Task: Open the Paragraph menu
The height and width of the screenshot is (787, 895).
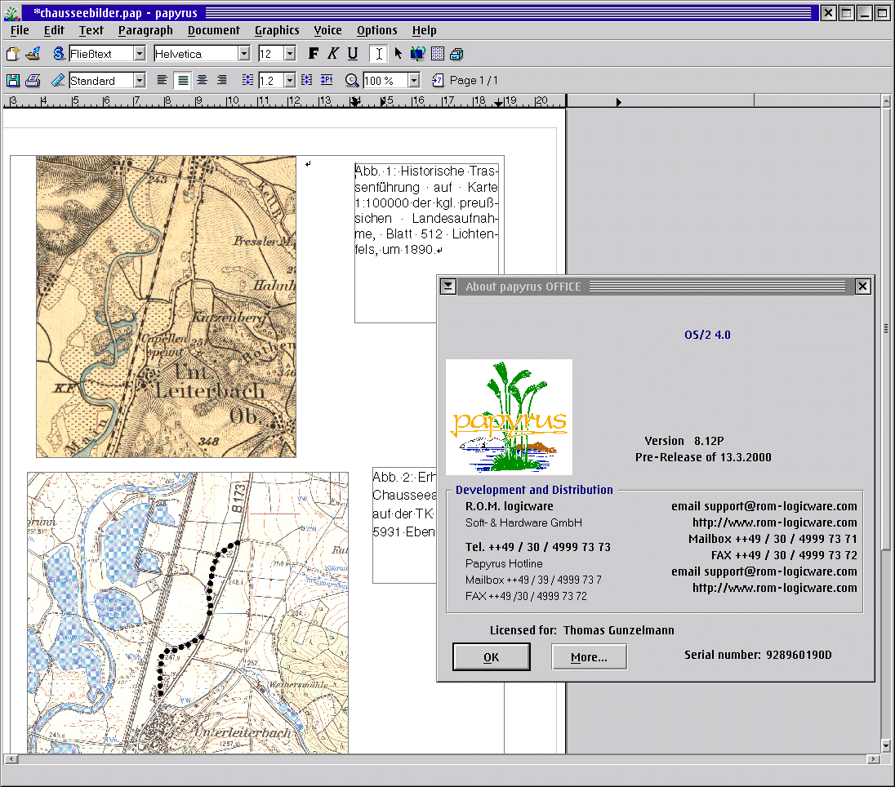Action: tap(145, 30)
